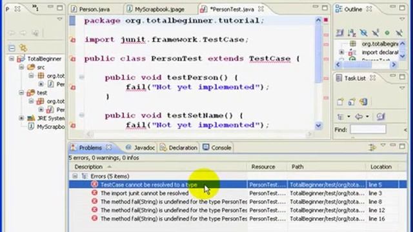Expand import declarations in Outline
The height and width of the screenshot is (232, 413).
[x=341, y=52]
